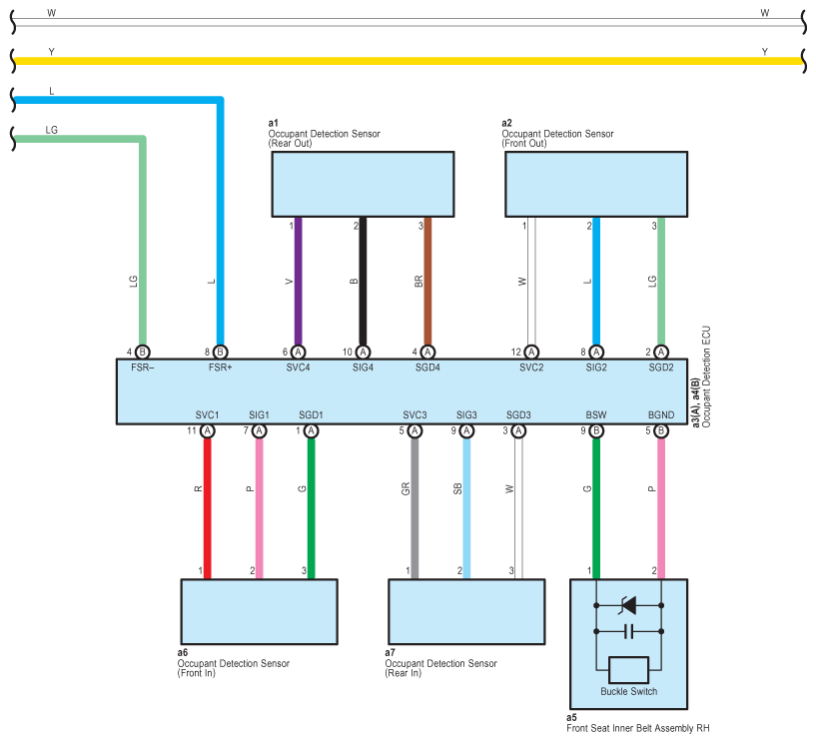This screenshot has height=743, width=816.
Task: Click connector circle above FSR+ terminal
Action: (221, 352)
